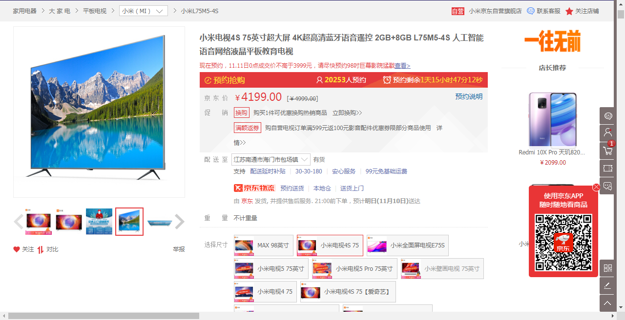The width and height of the screenshot is (625, 320).
Task: Click the 立即换购>> link
Action: click(x=347, y=113)
